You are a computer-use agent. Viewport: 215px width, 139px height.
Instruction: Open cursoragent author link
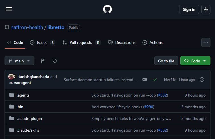(x=20, y=83)
